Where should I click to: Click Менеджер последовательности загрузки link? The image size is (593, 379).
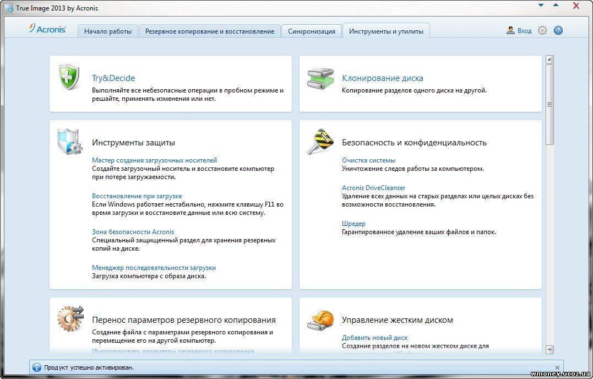click(154, 268)
